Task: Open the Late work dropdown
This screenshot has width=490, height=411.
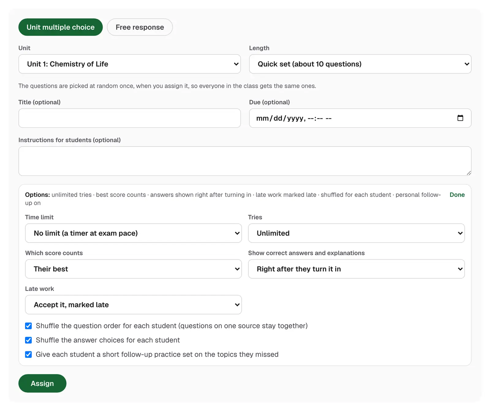Action: click(133, 305)
